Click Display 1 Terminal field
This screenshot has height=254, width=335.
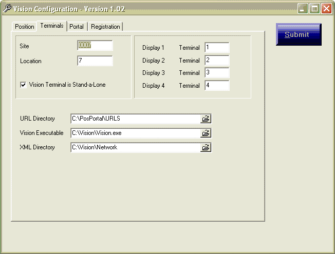tap(216, 48)
